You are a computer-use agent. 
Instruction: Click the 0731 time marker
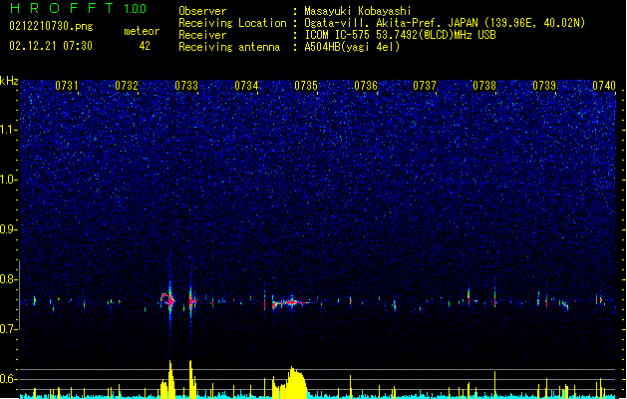pos(67,86)
